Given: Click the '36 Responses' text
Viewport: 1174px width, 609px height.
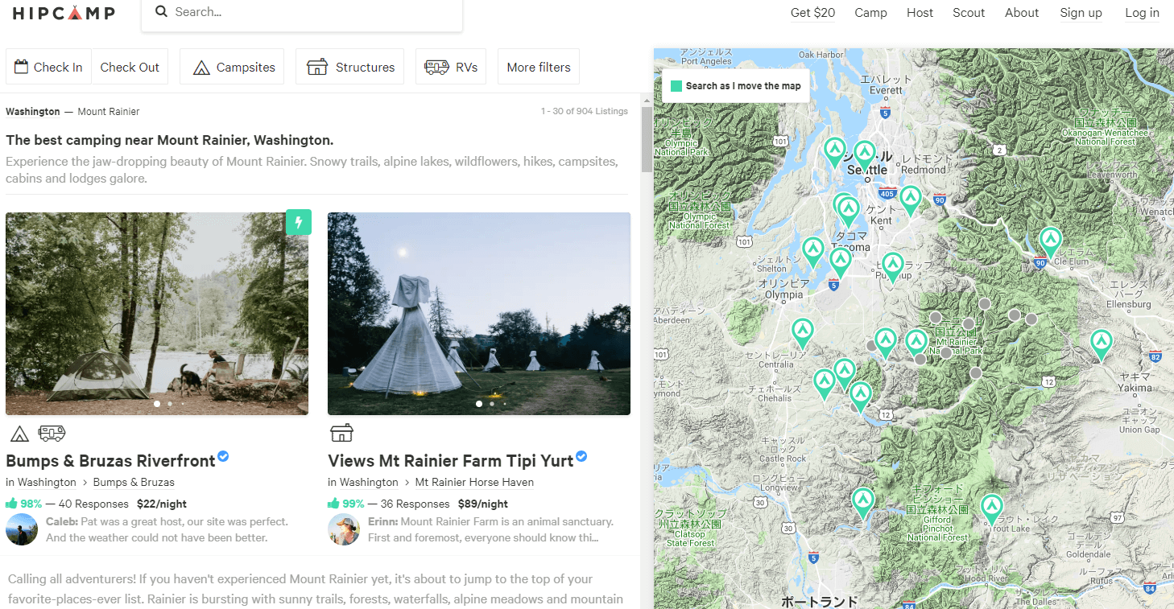Looking at the screenshot, I should [415, 504].
